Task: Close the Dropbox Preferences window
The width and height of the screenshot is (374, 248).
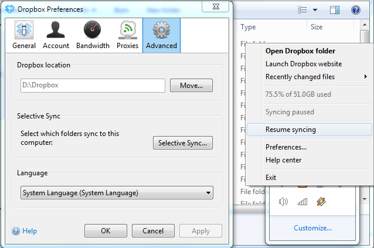Action: coord(216,6)
